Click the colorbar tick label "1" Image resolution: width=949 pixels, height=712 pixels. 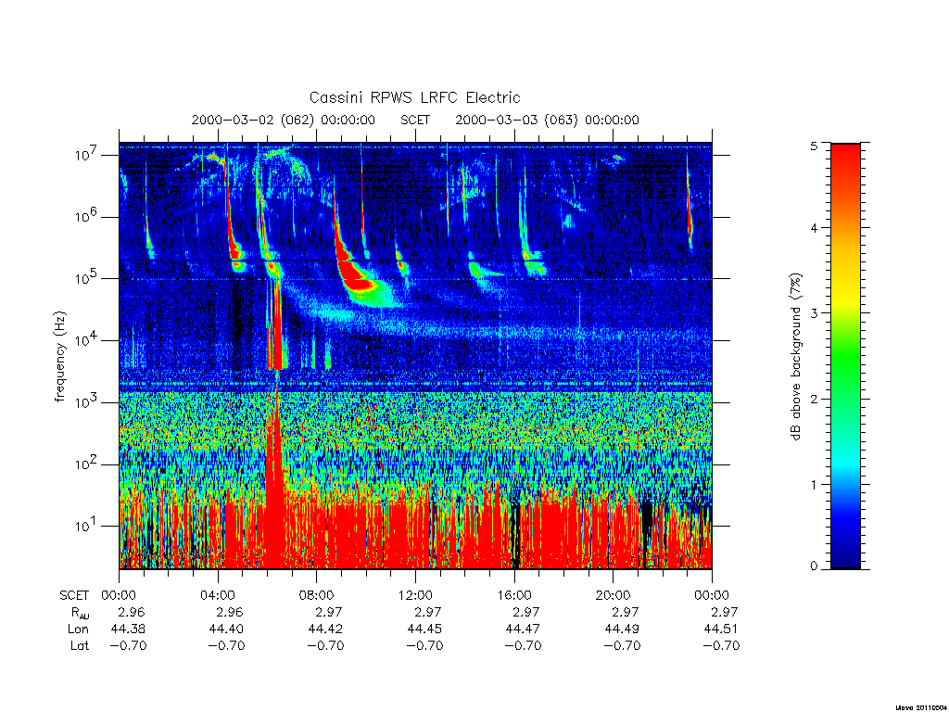pyautogui.click(x=814, y=484)
